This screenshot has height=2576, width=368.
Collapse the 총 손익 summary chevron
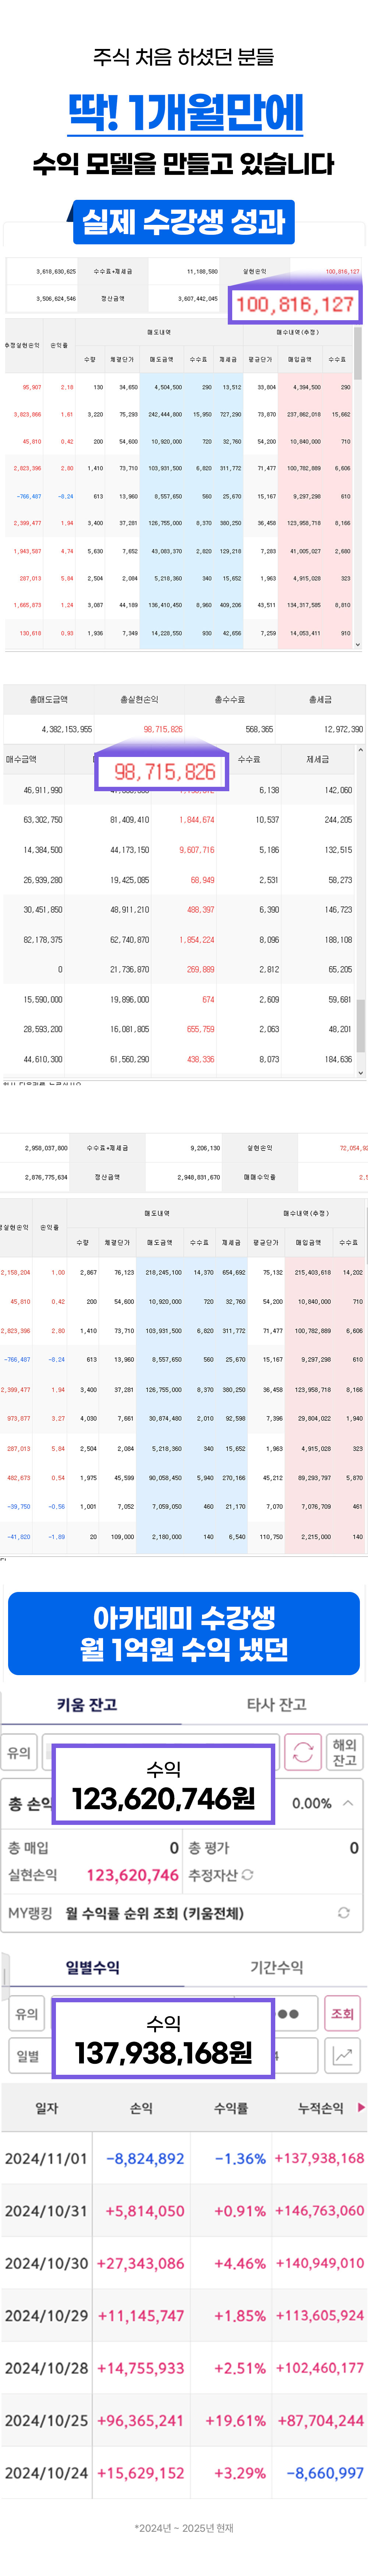[x=348, y=1803]
